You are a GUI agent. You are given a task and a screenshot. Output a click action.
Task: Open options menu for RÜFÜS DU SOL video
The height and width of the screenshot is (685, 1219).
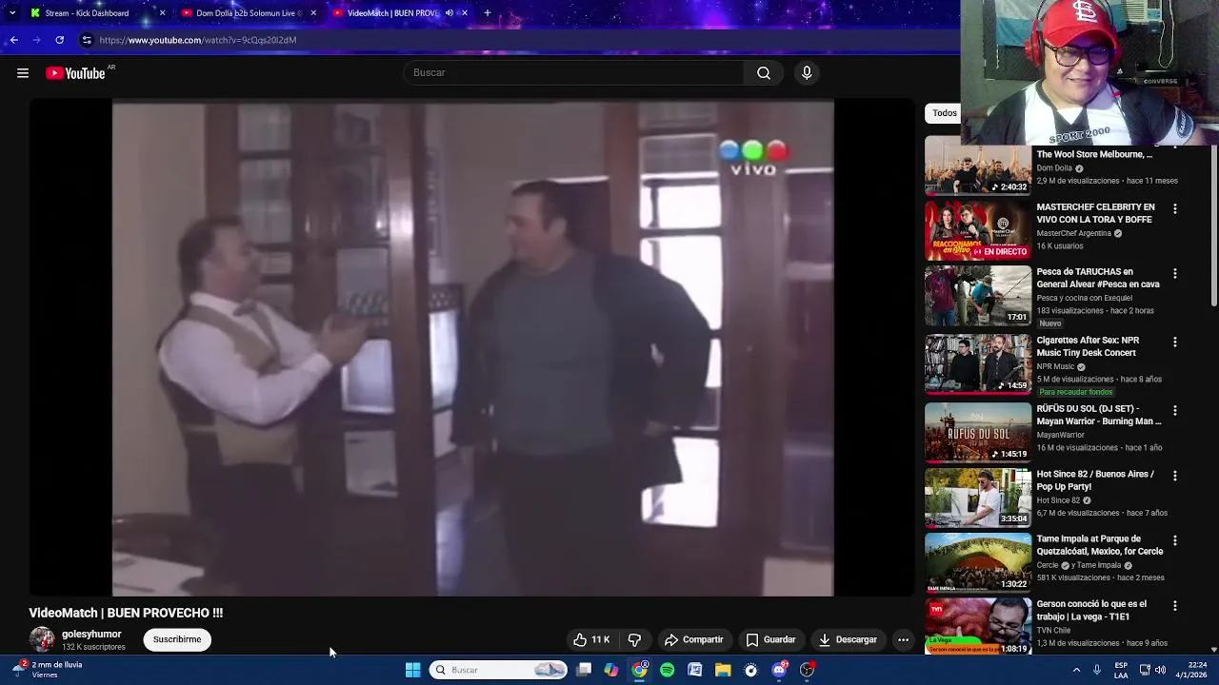coord(1174,410)
